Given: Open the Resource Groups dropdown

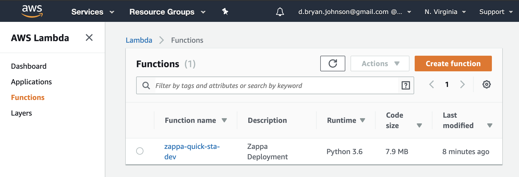Looking at the screenshot, I should click(167, 12).
